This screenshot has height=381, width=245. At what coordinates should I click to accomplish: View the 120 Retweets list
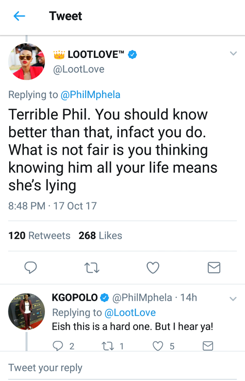[39, 235]
